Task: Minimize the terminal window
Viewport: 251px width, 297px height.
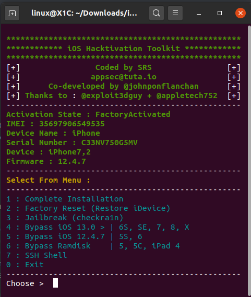Action: point(199,13)
